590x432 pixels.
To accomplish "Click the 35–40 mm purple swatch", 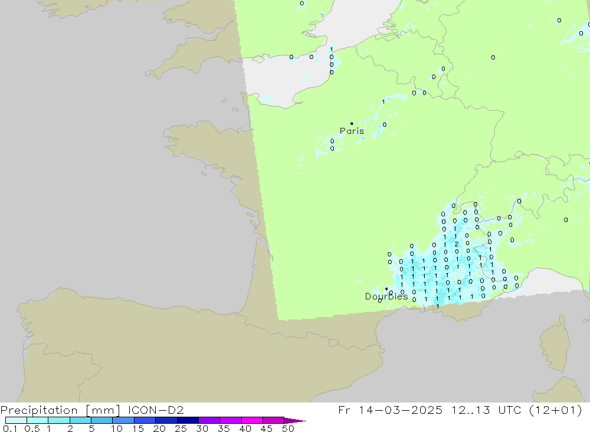I will pyautogui.click(x=230, y=420).
